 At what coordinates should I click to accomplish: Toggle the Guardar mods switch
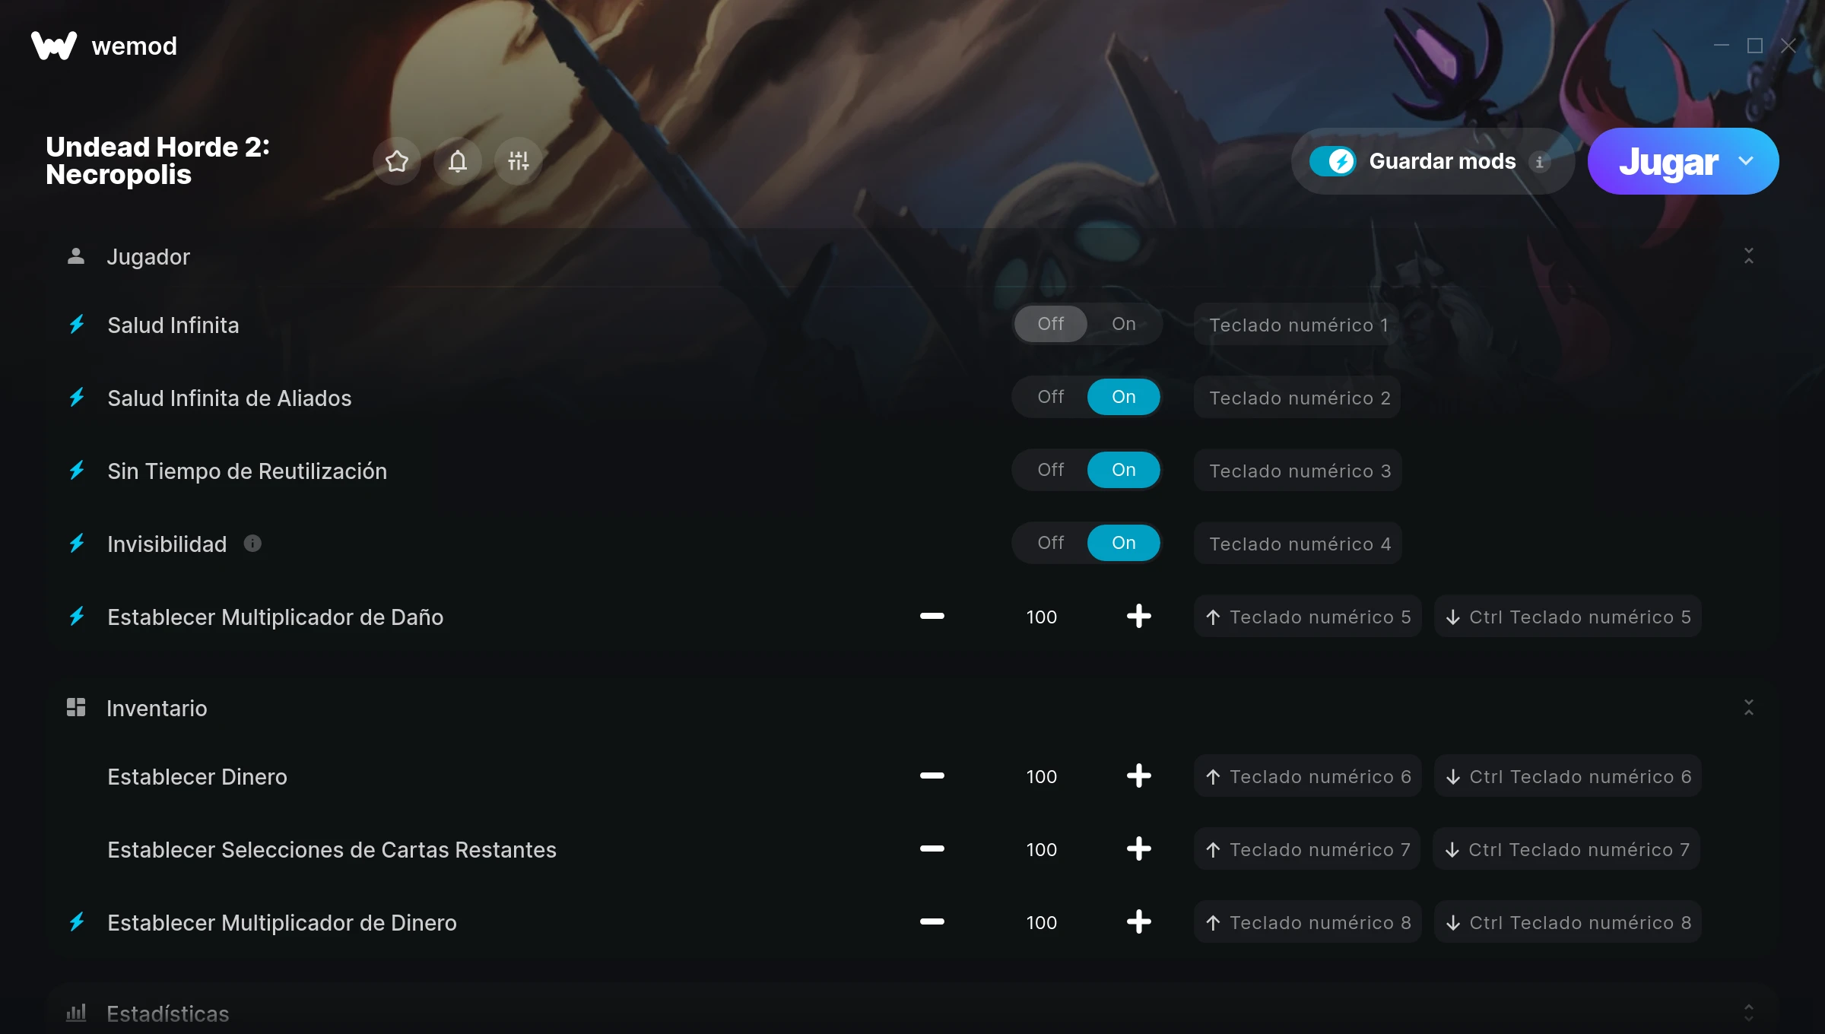[x=1332, y=161]
